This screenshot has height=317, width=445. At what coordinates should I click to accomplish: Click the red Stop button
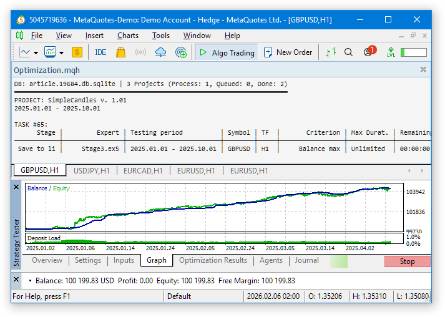(x=408, y=261)
